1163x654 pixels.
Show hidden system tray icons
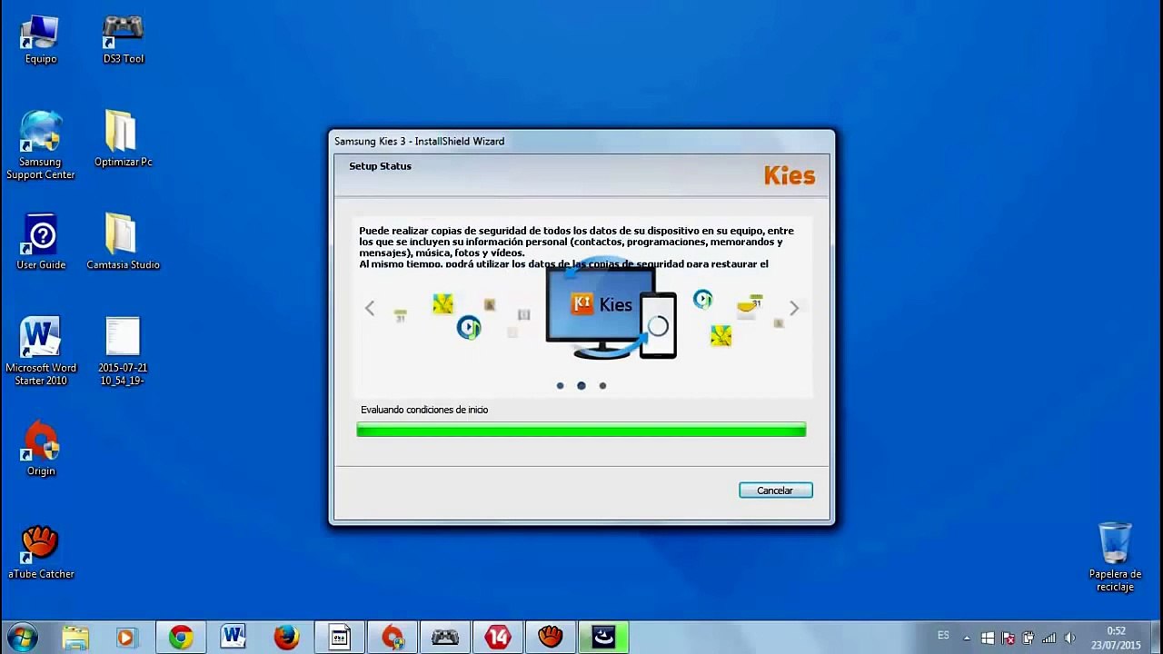point(966,639)
